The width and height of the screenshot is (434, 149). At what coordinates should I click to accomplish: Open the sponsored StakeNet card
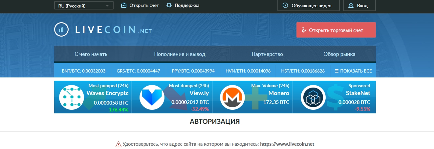click(x=334, y=97)
